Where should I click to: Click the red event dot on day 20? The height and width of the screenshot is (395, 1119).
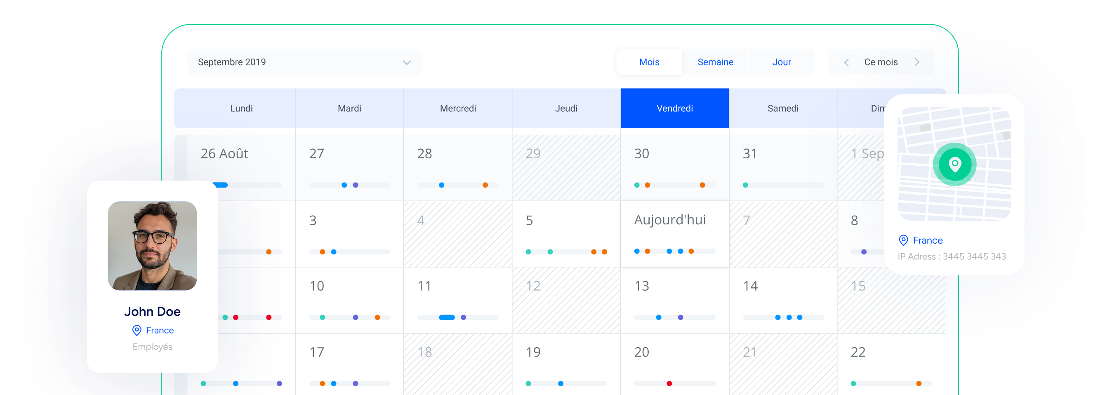pos(669,384)
